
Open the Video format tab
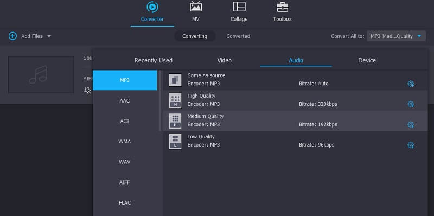pyautogui.click(x=225, y=60)
